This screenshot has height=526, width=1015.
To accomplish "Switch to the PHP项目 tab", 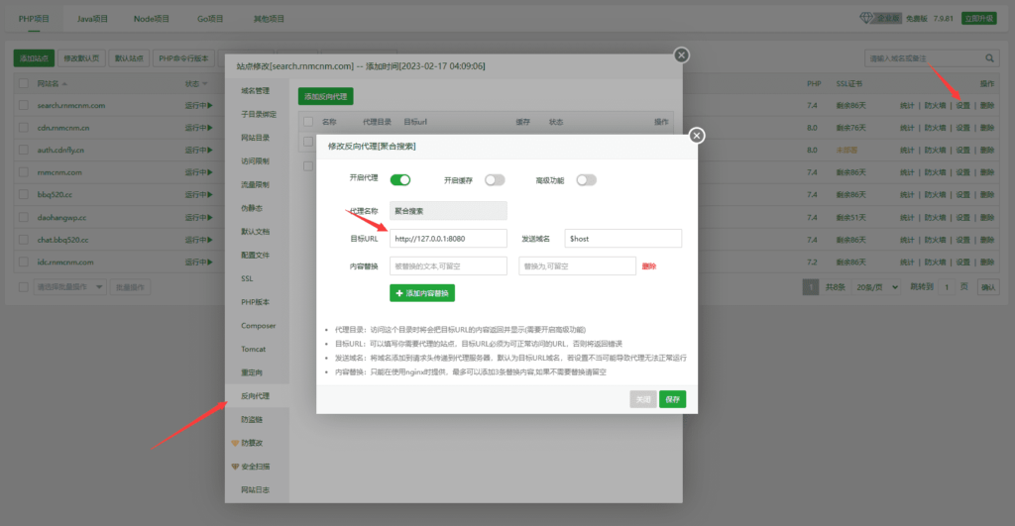I will [34, 19].
